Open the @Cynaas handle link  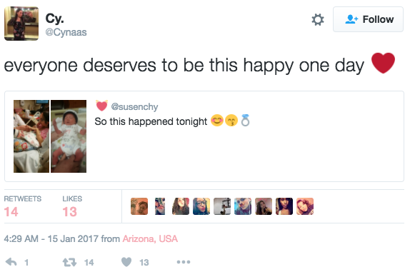click(x=66, y=32)
